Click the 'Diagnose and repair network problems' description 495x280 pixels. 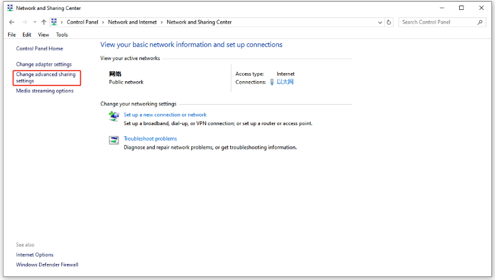tap(210, 147)
